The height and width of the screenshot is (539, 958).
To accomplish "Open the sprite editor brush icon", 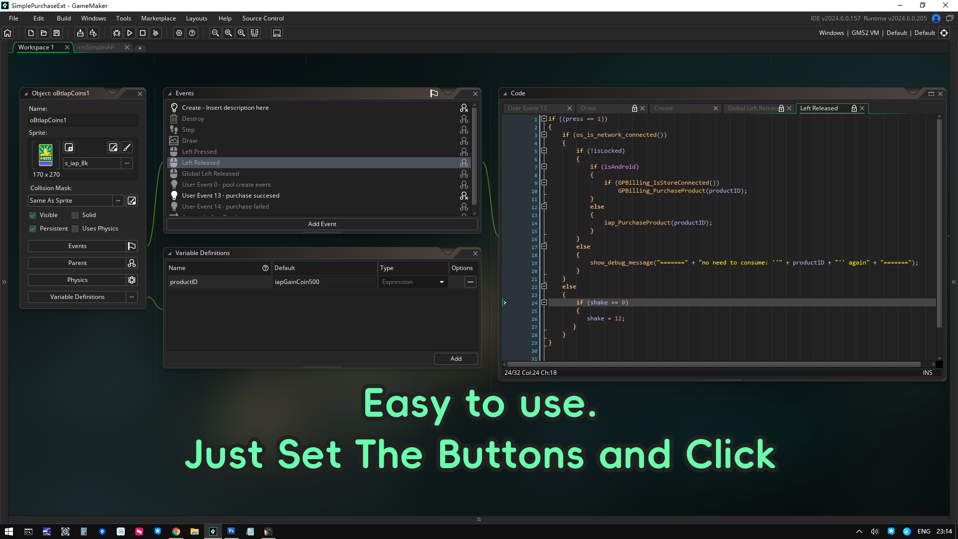I will tap(127, 147).
